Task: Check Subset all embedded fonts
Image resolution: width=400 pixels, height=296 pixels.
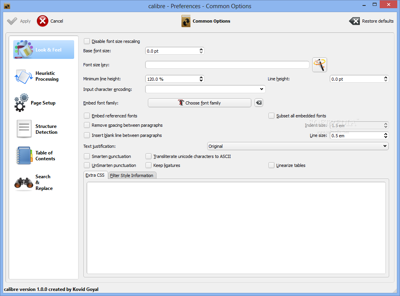Action: point(271,116)
